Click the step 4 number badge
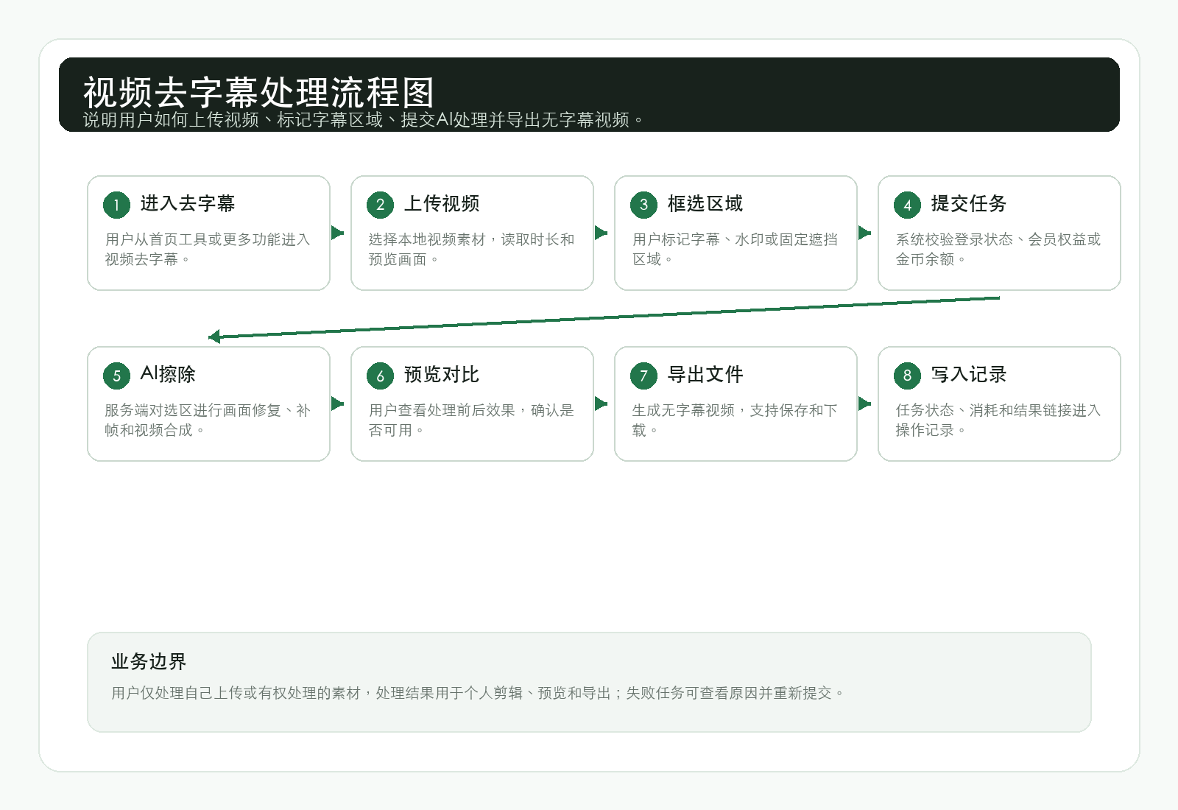This screenshot has width=1178, height=810. coord(907,205)
